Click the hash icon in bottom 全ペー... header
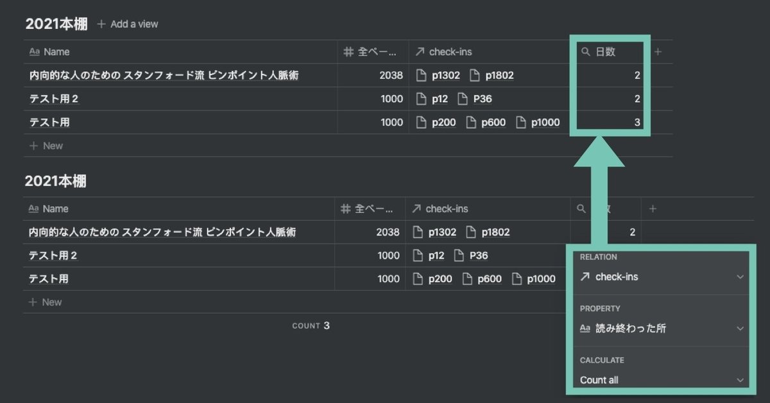Image resolution: width=770 pixels, height=403 pixels. tap(346, 209)
